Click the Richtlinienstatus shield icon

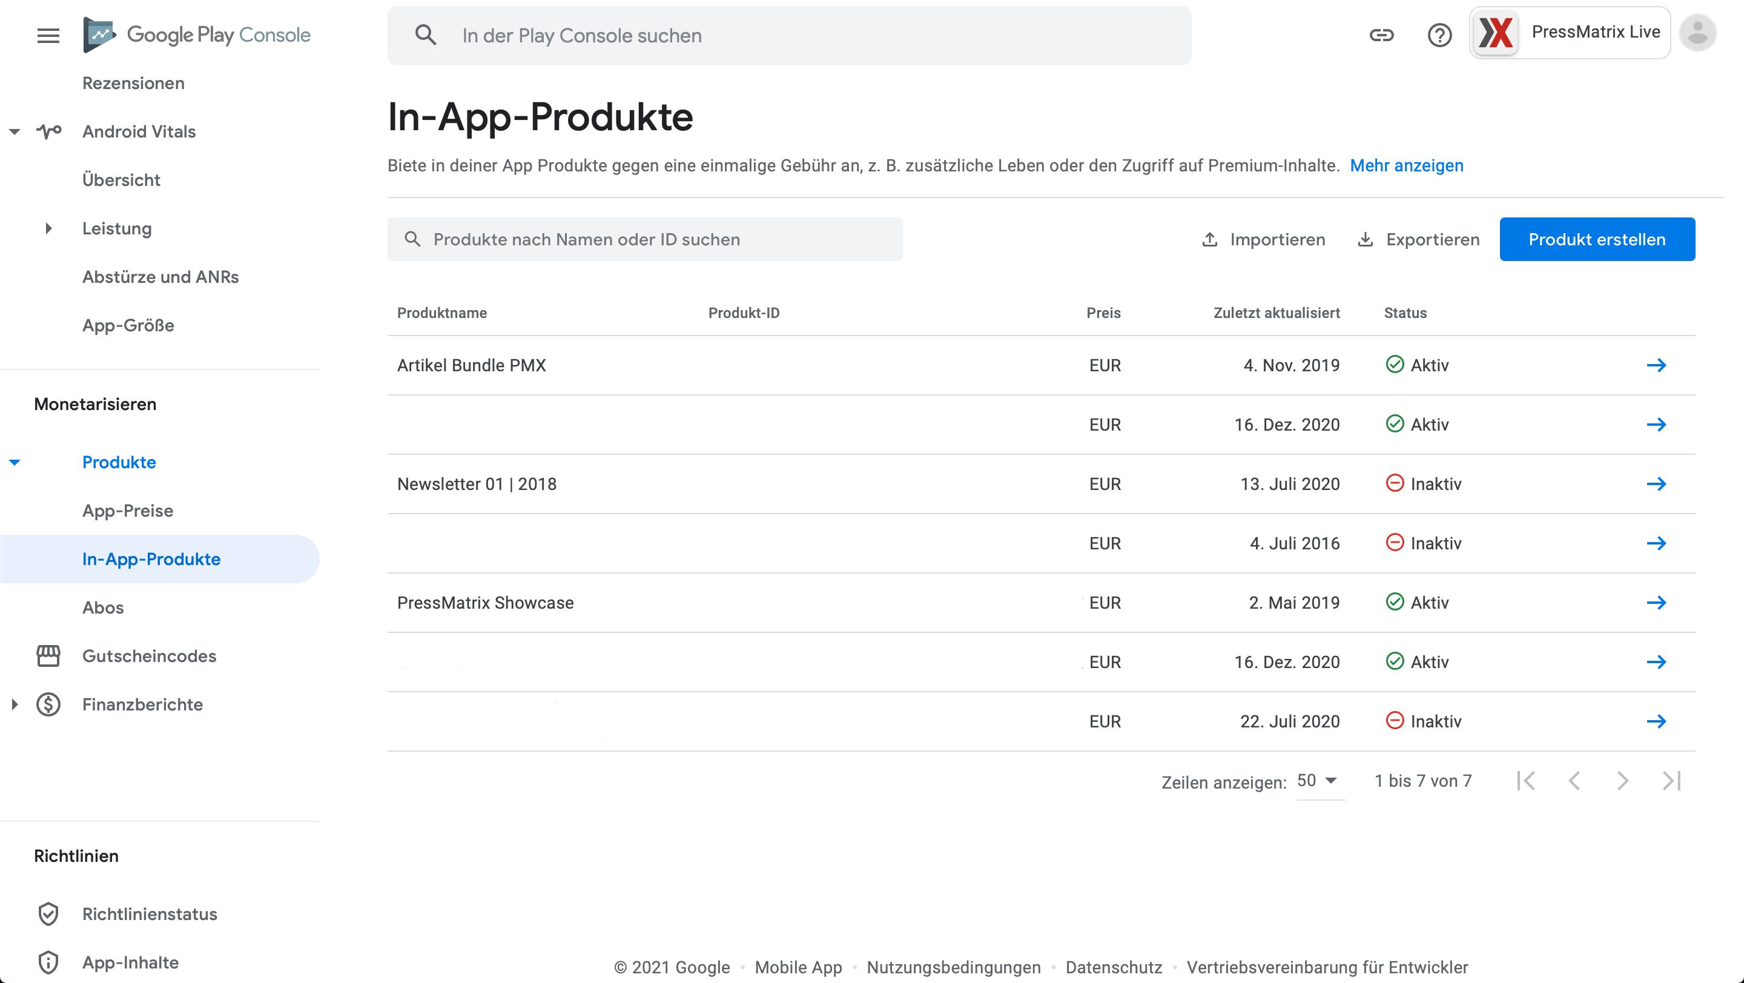pos(48,914)
